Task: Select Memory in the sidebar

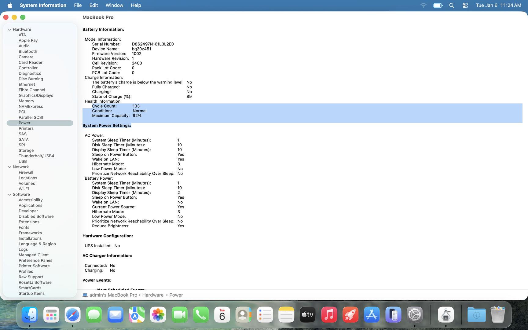Action: 26,101
